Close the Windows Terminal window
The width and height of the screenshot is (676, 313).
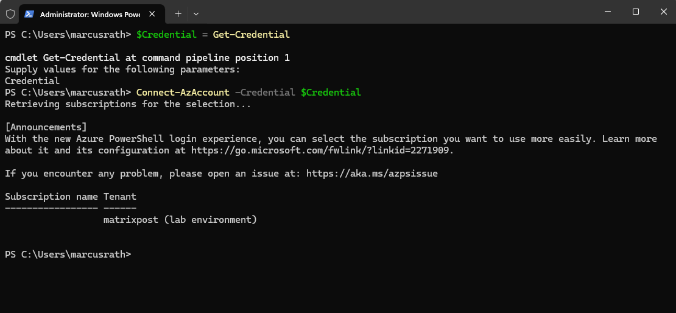click(663, 12)
